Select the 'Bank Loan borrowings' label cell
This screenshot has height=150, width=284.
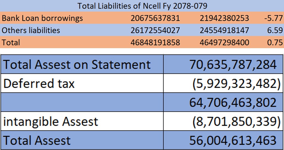(x=42, y=18)
